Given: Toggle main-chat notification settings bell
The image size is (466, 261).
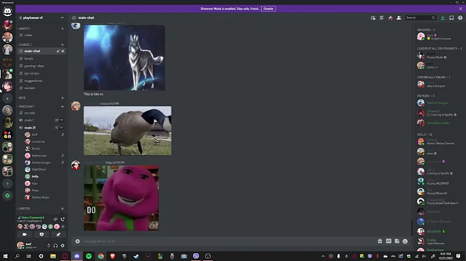Looking at the screenshot, I should tap(382, 18).
